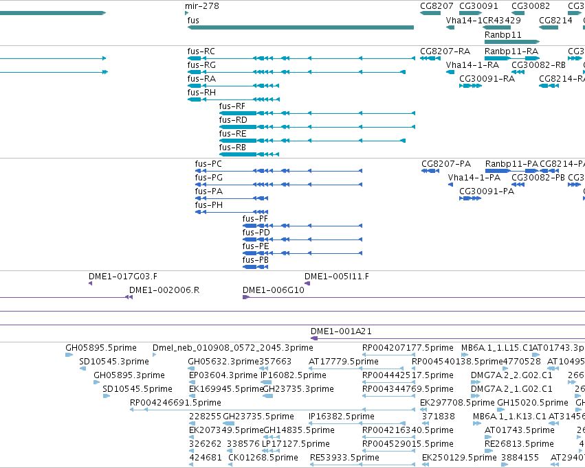
Task: Select the DME1-006G10 clone feature
Action: coord(414,297)
